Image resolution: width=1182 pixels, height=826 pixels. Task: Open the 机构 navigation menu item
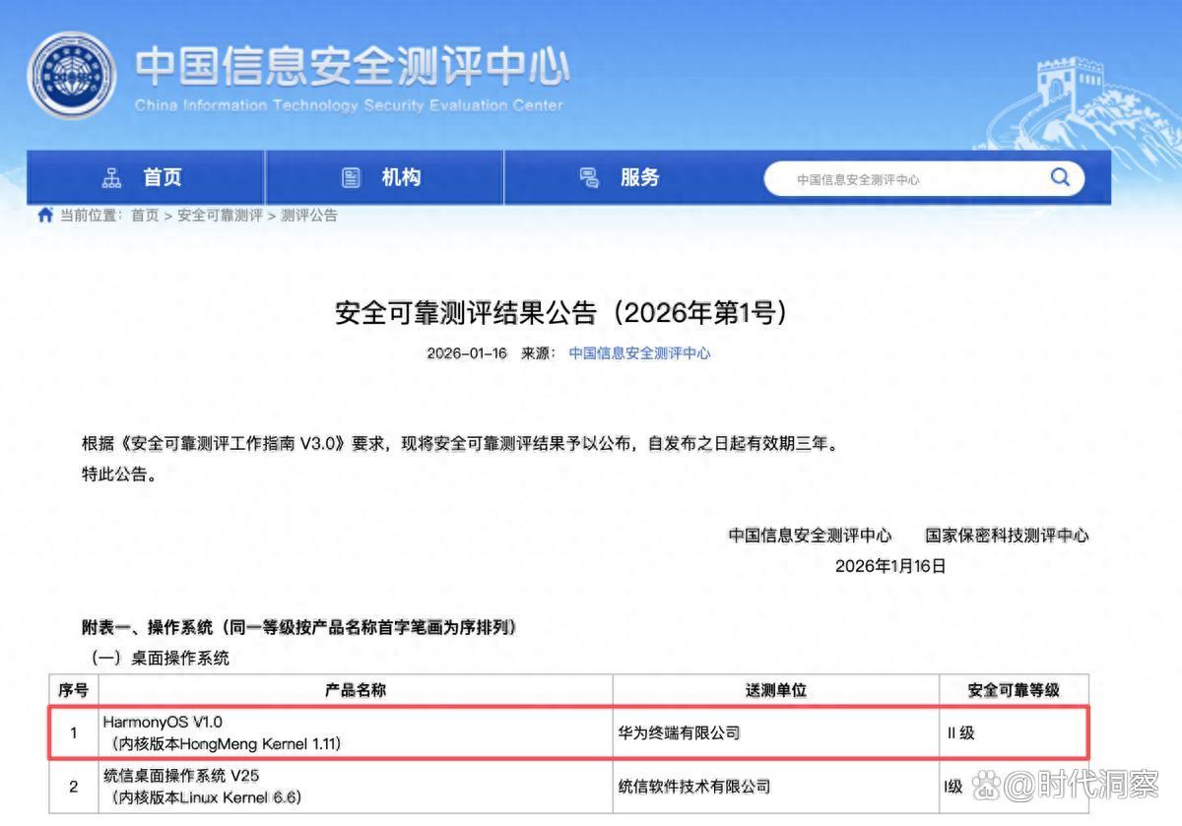pyautogui.click(x=401, y=178)
